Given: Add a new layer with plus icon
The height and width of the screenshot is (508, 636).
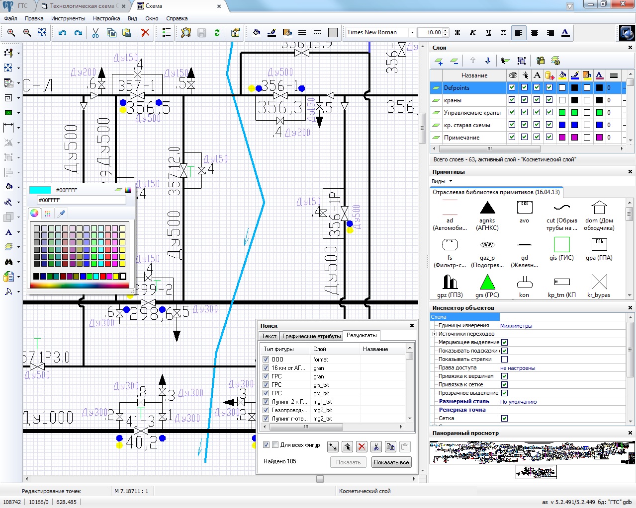Looking at the screenshot, I should [x=439, y=61].
